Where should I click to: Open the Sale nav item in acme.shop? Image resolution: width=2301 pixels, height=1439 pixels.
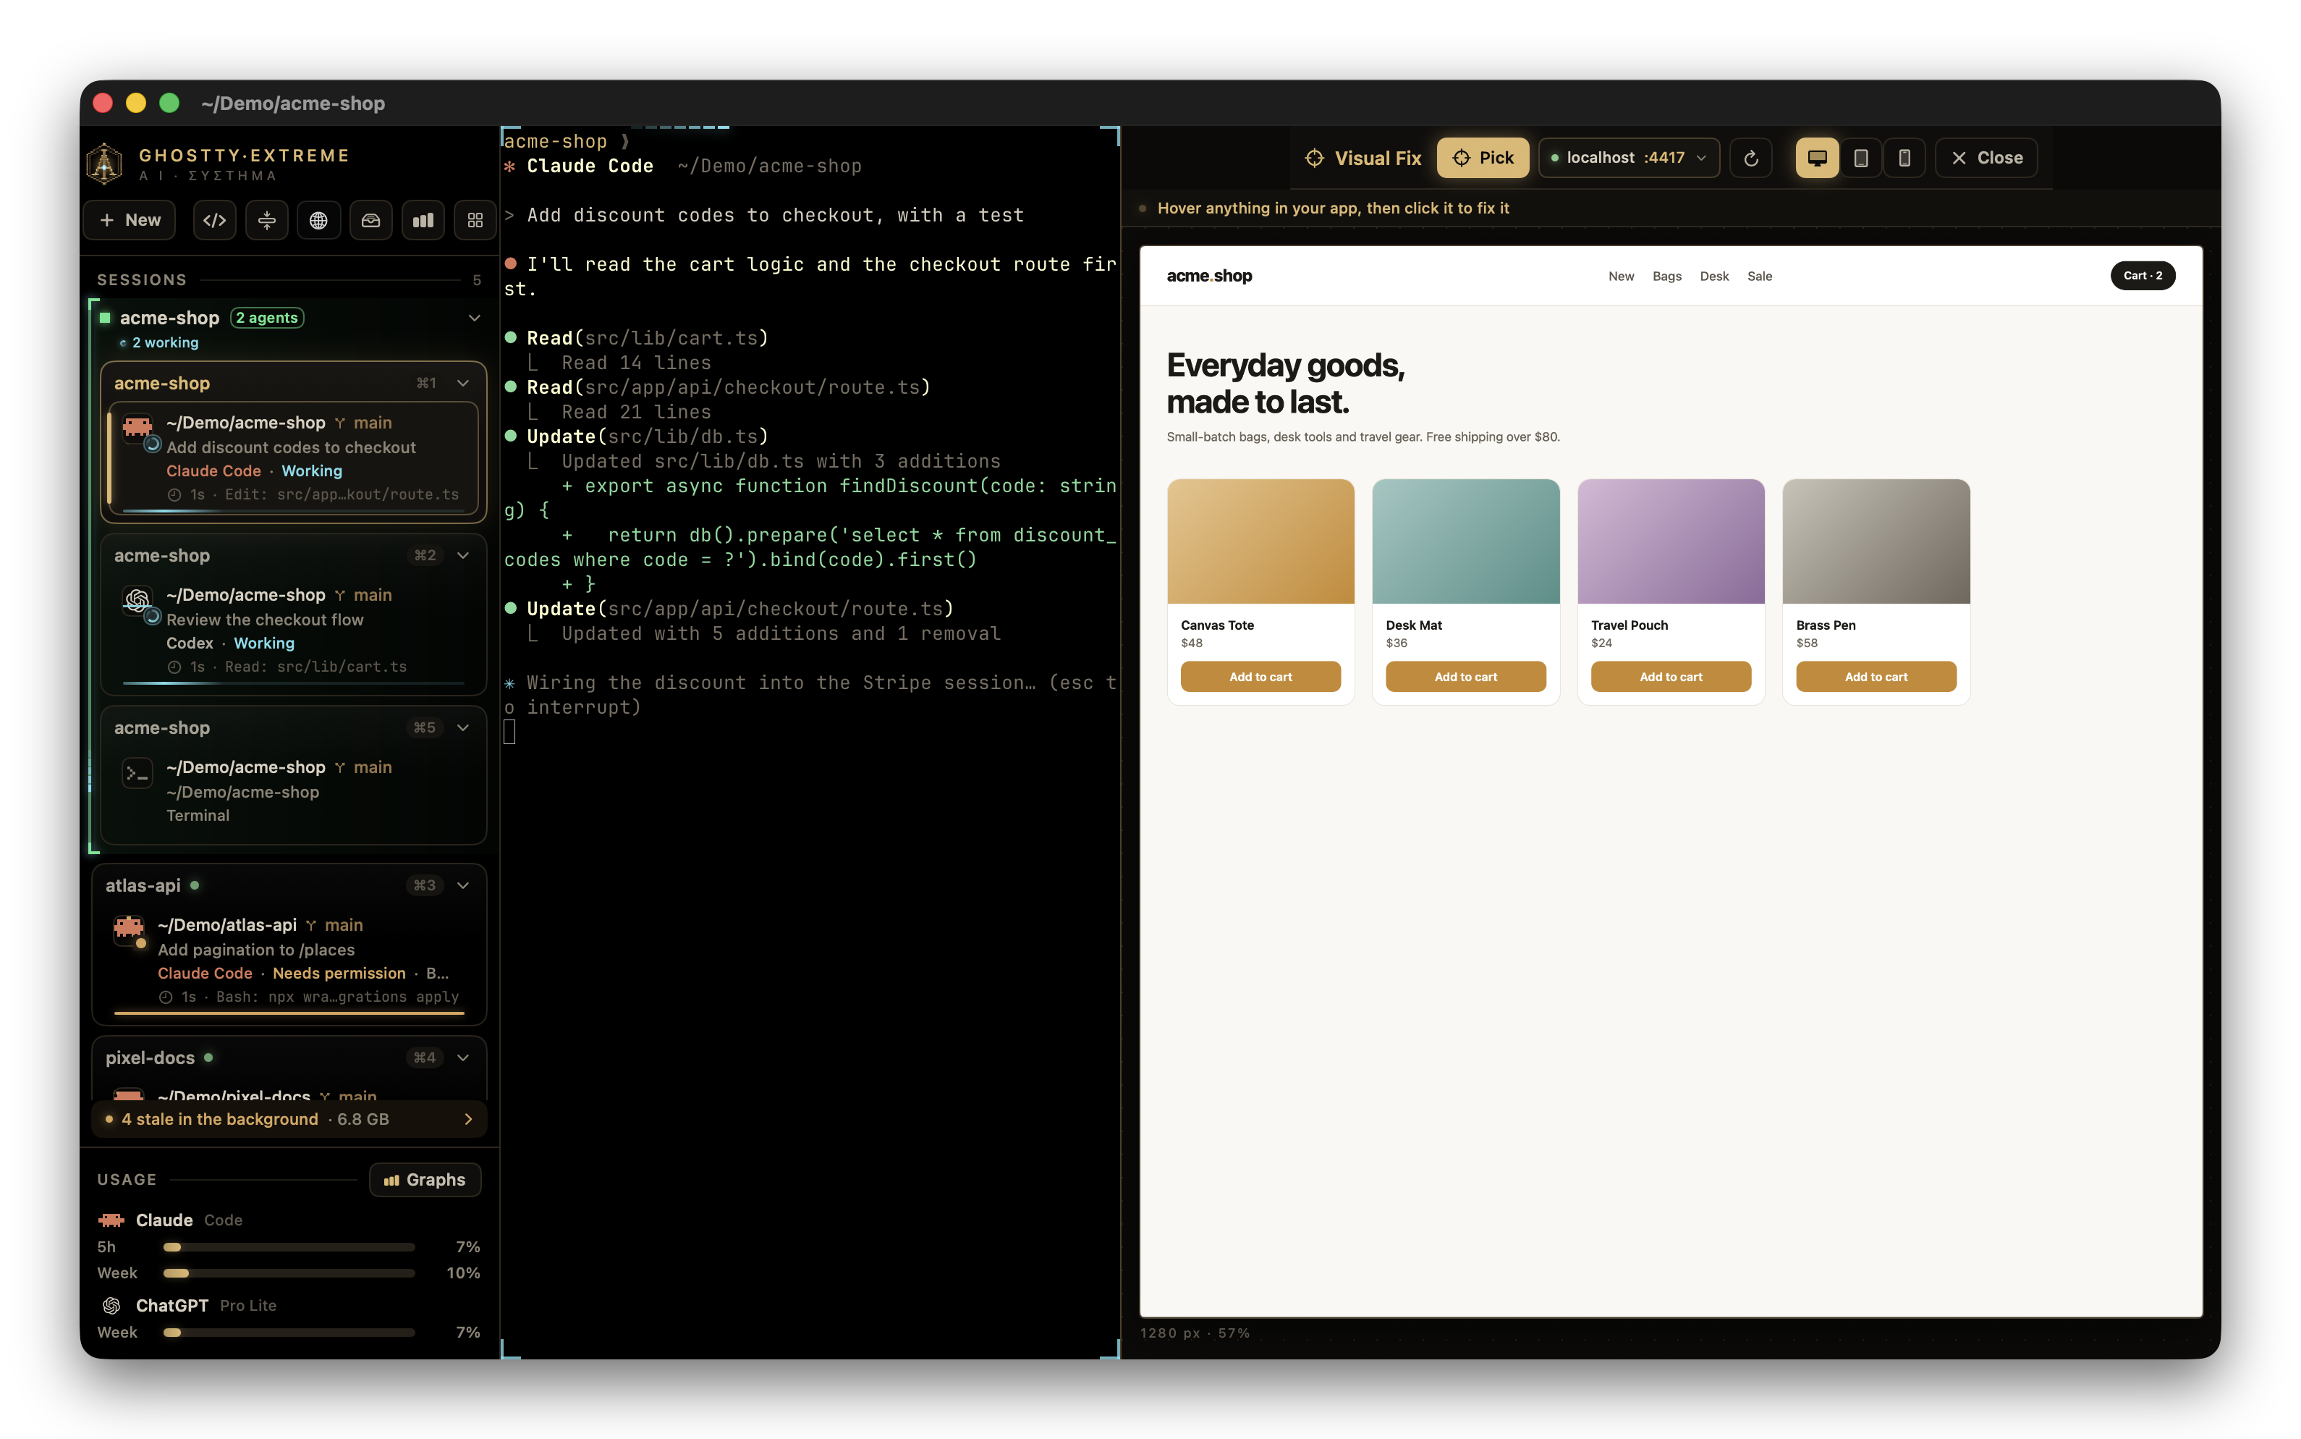pos(1760,276)
